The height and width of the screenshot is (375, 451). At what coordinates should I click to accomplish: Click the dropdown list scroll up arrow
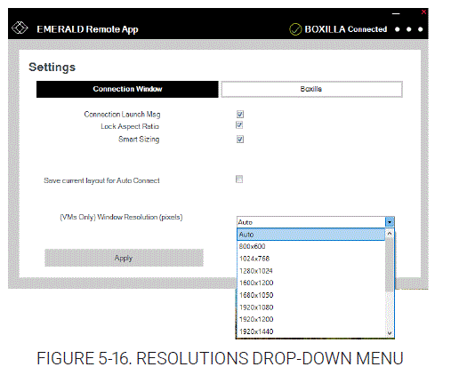point(390,234)
